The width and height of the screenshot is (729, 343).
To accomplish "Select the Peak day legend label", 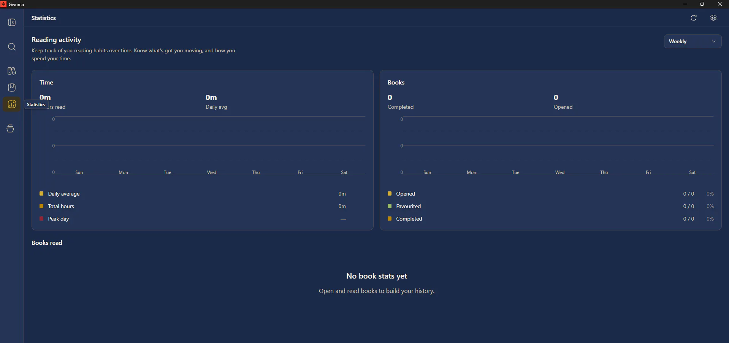I will tap(59, 219).
